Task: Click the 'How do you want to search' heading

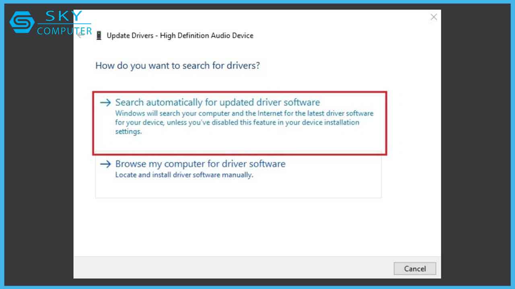Action: (x=177, y=65)
